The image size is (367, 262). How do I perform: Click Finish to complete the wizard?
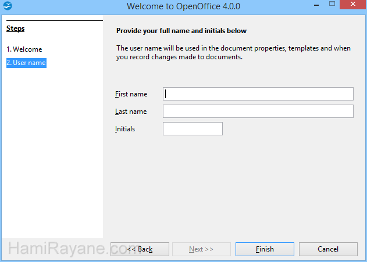tap(265, 249)
